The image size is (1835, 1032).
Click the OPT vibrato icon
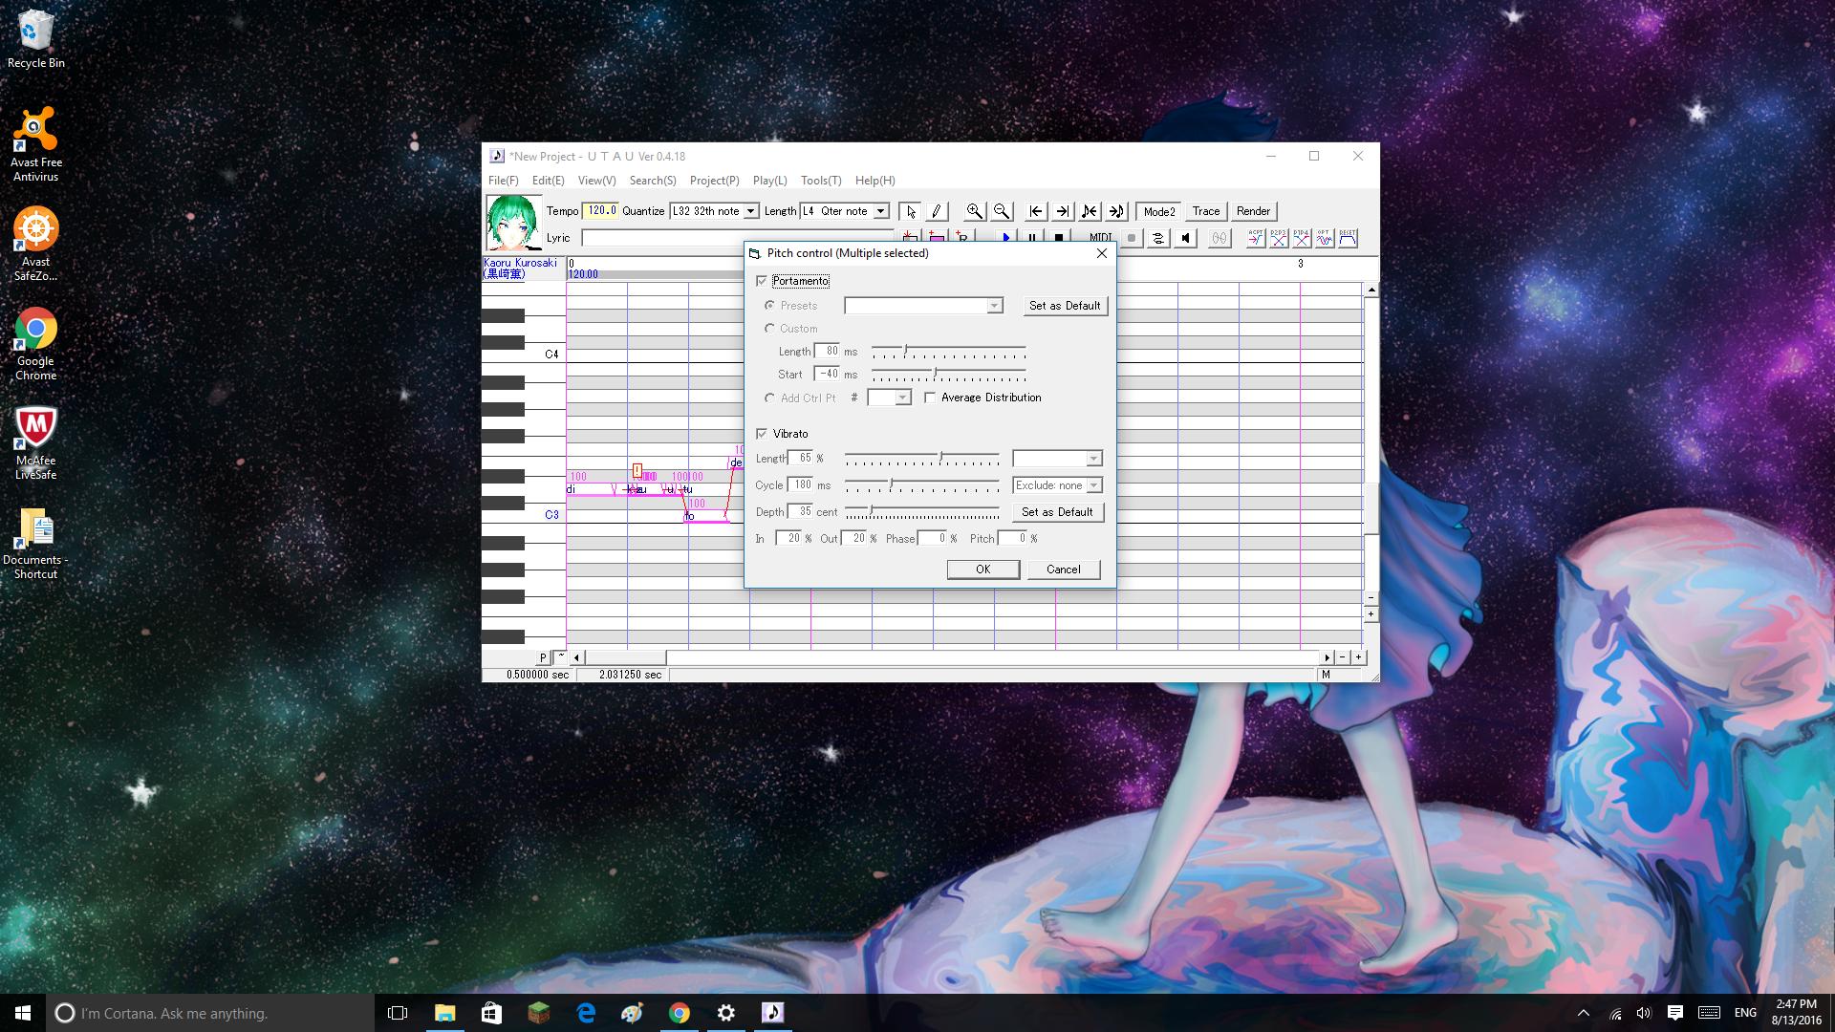tap(1325, 238)
